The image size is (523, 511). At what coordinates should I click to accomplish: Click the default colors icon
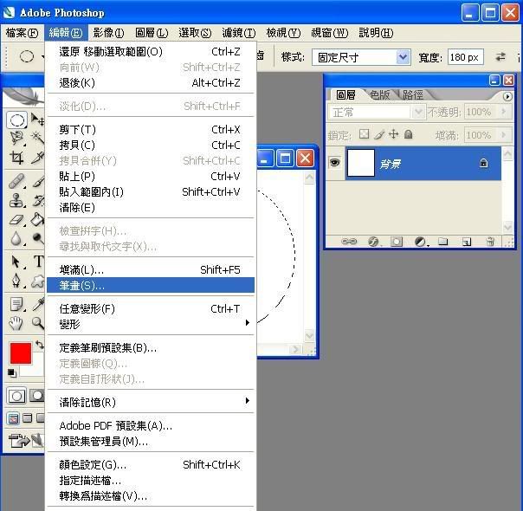click(x=11, y=372)
